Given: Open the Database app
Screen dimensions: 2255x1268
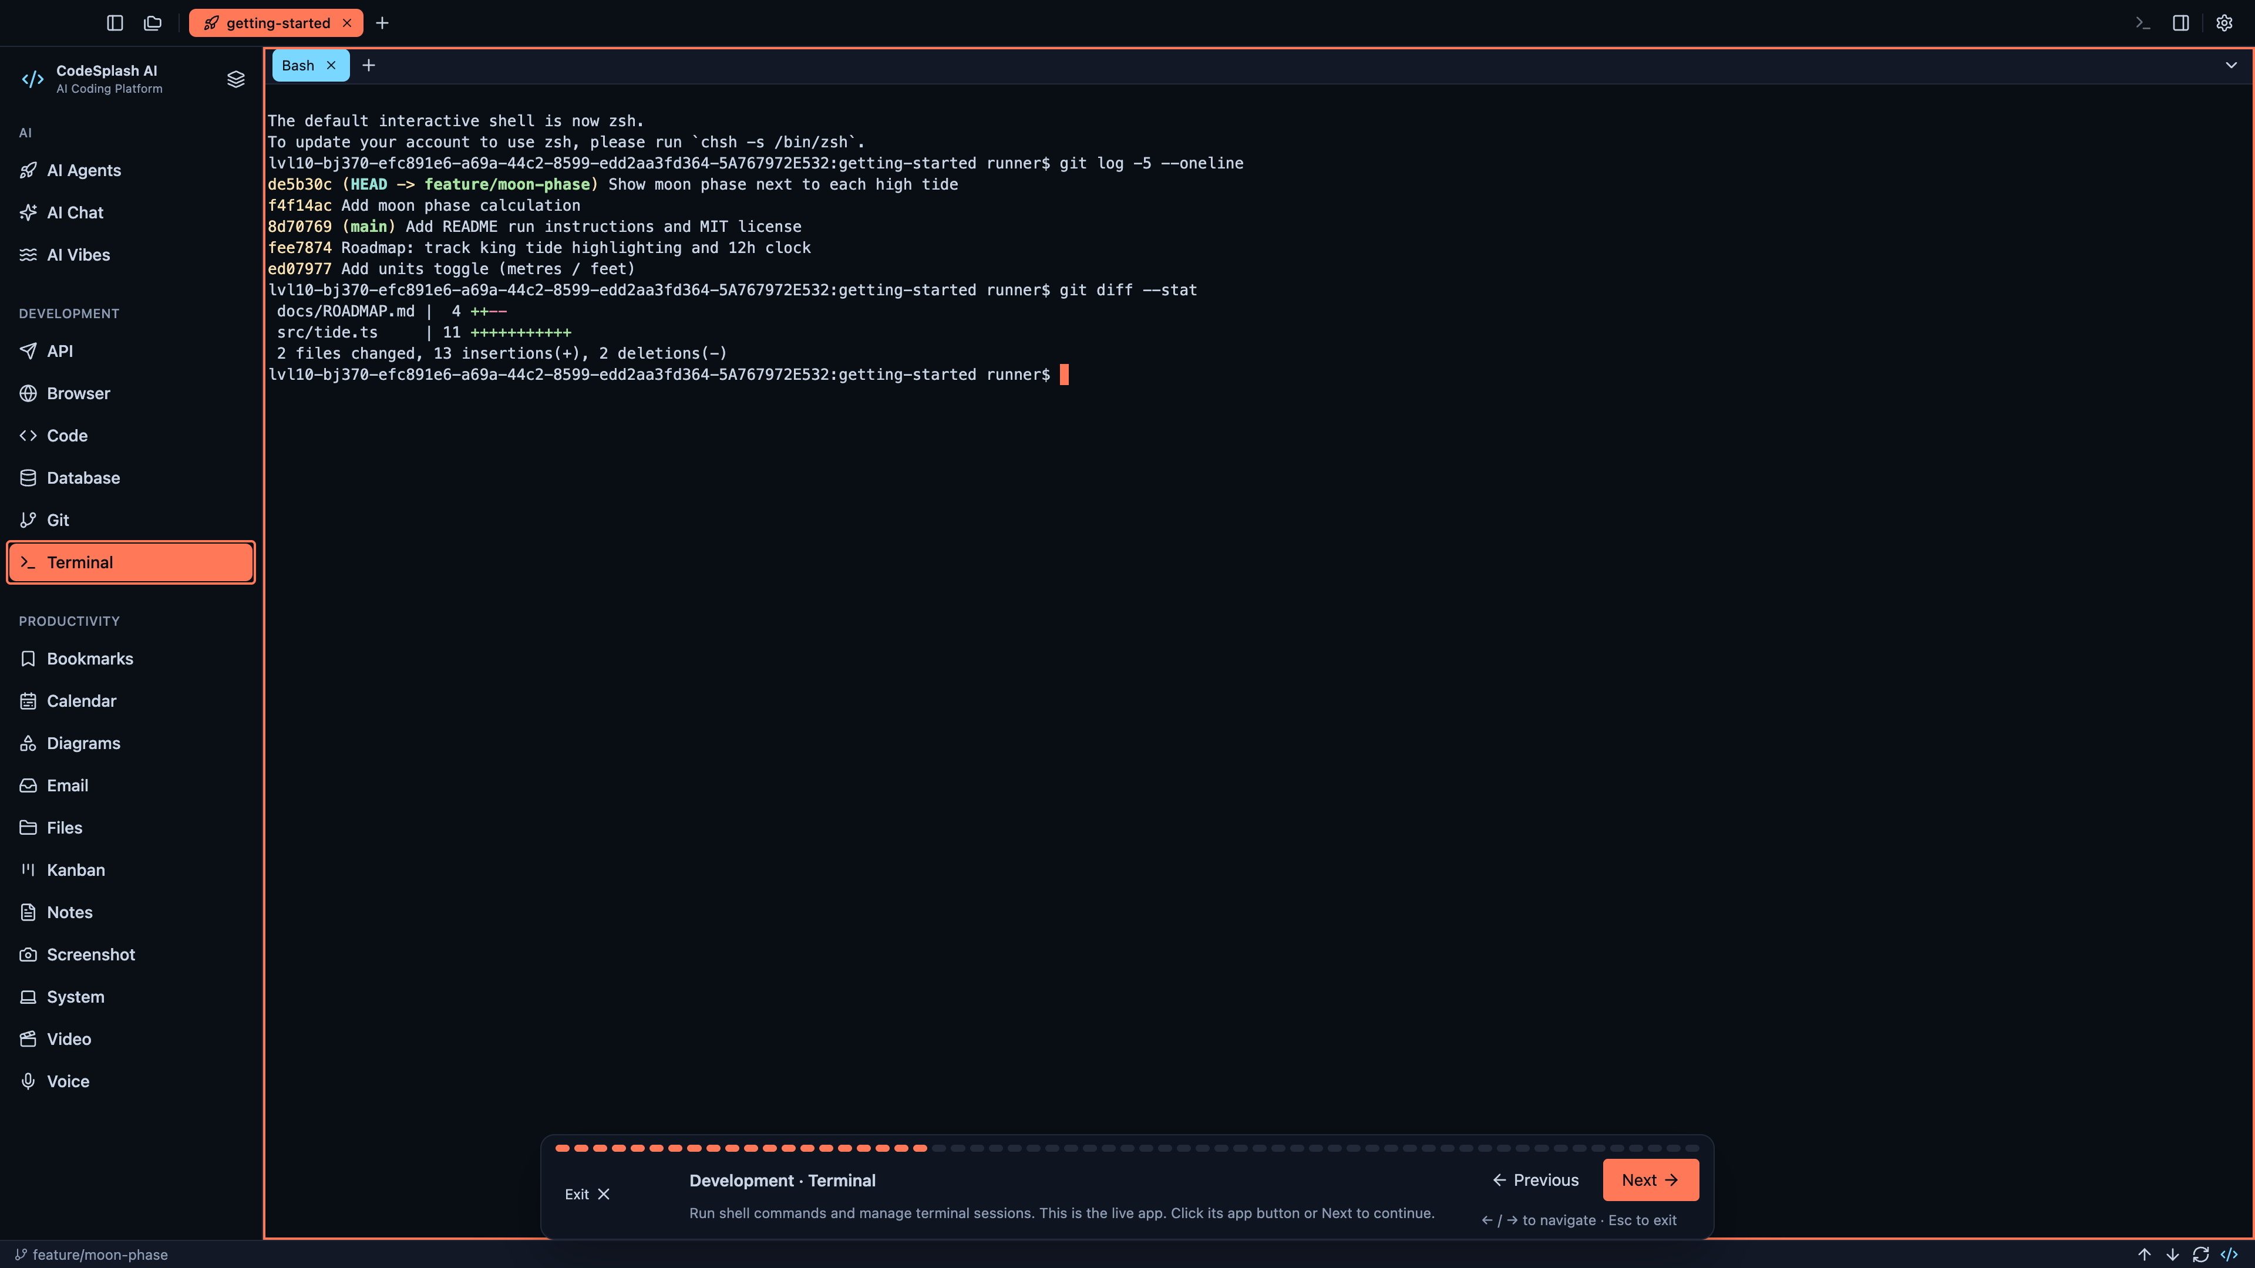Looking at the screenshot, I should coord(130,478).
